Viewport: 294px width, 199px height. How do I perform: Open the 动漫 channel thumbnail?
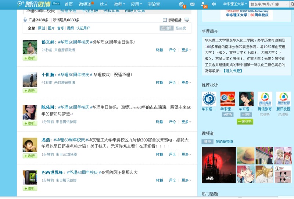[219, 165]
